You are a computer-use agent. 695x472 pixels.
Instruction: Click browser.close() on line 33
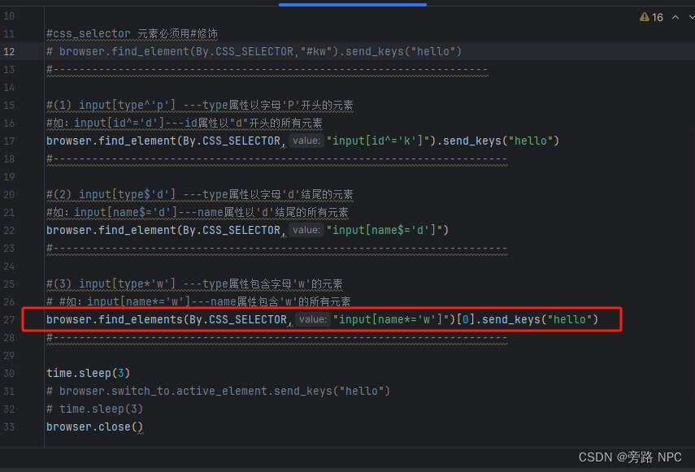tap(93, 426)
